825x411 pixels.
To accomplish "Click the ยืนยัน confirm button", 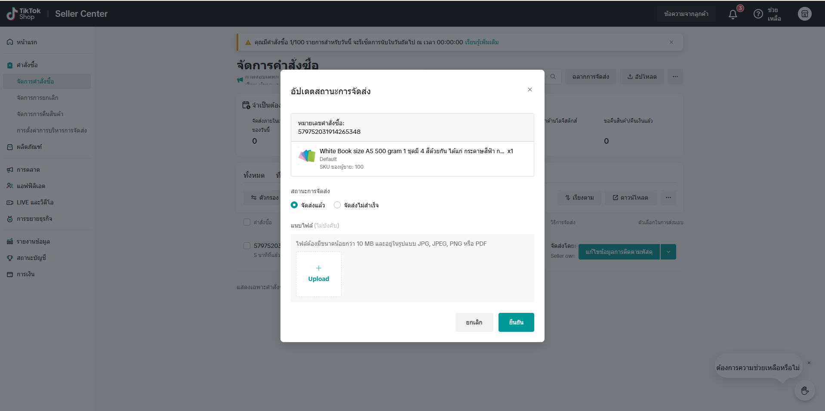I will 516,322.
